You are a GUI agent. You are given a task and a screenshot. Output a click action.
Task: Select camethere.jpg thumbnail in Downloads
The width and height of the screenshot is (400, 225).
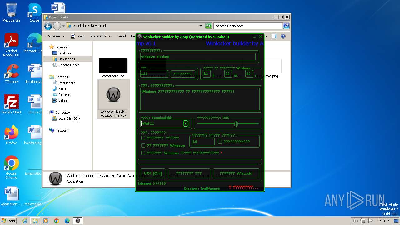click(113, 68)
